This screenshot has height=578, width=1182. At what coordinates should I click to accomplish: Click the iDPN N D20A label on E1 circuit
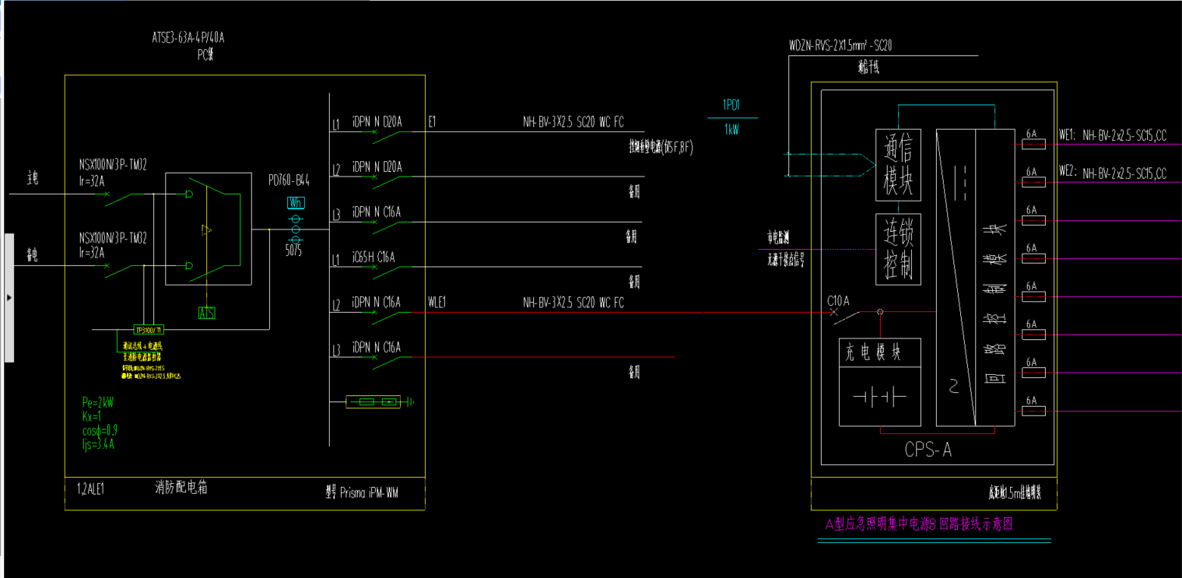tap(377, 122)
